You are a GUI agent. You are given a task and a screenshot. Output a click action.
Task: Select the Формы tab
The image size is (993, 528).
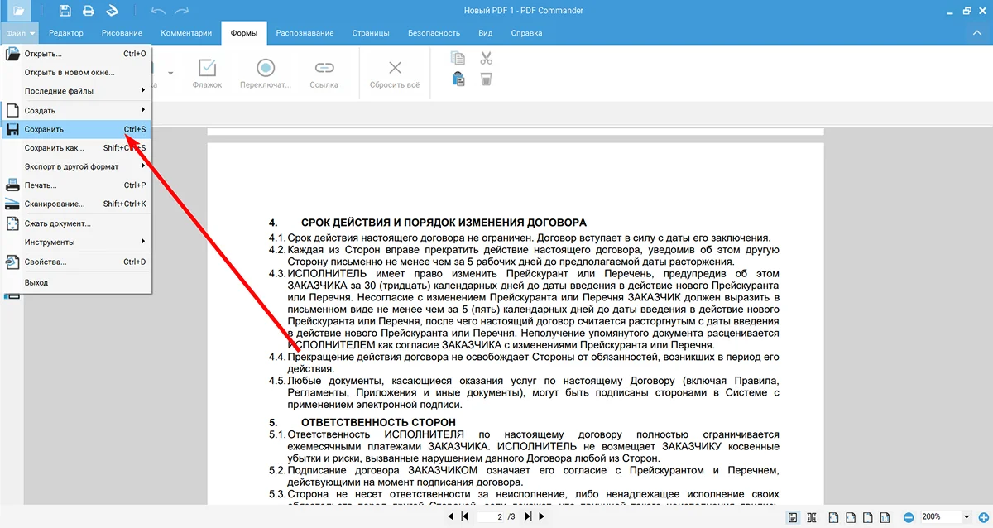(243, 33)
